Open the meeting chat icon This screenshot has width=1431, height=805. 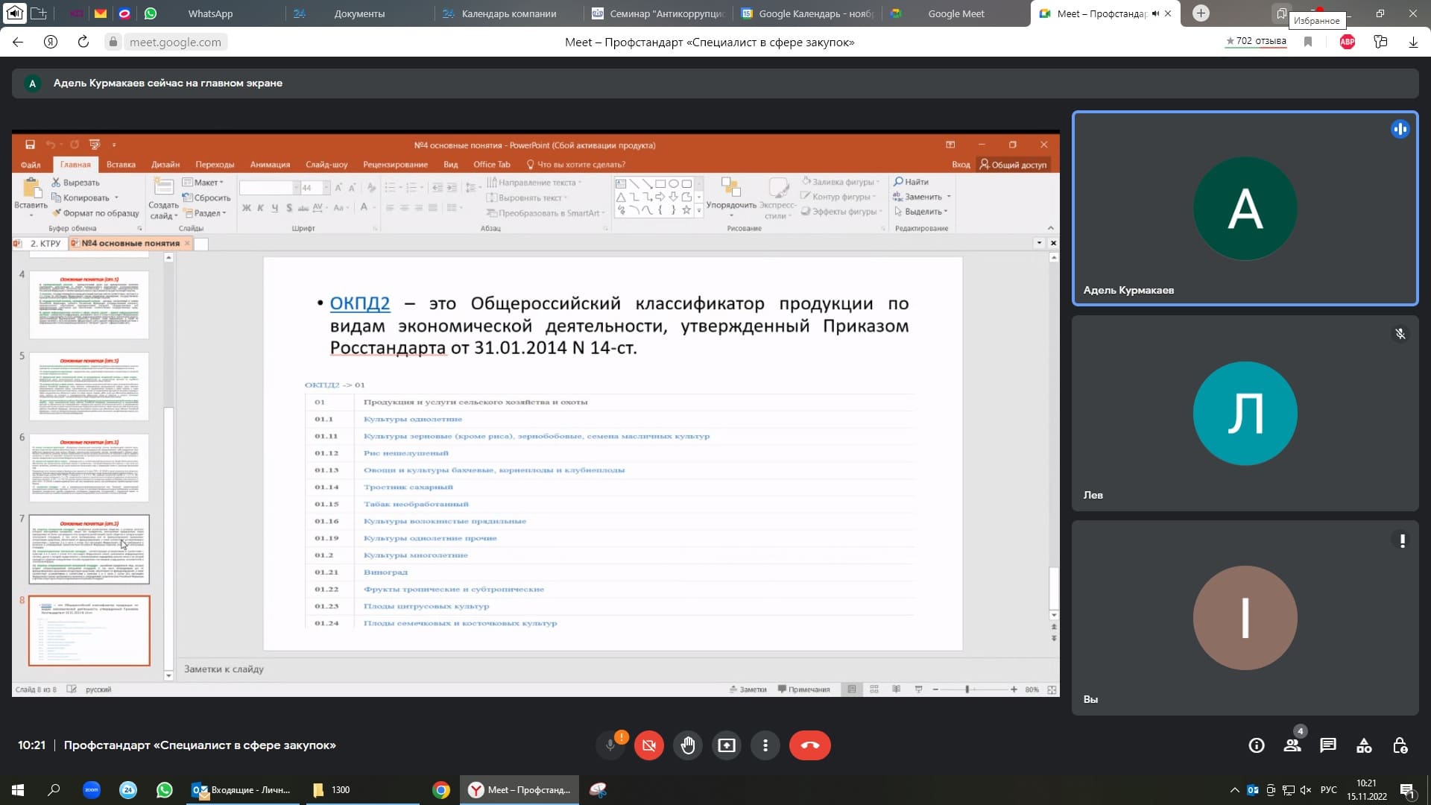tap(1328, 745)
